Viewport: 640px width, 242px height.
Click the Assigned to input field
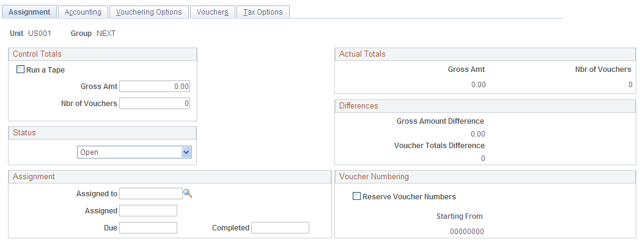coord(151,194)
